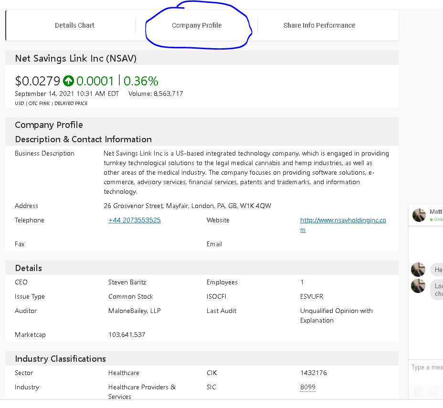The width and height of the screenshot is (443, 408).
Task: Switch to the Company Profile tab
Action: tap(197, 25)
